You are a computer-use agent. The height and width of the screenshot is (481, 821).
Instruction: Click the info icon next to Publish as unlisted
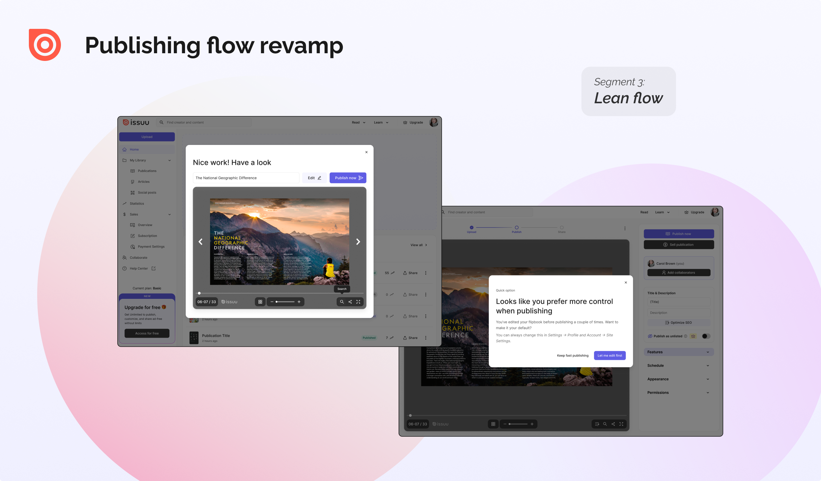[685, 336]
